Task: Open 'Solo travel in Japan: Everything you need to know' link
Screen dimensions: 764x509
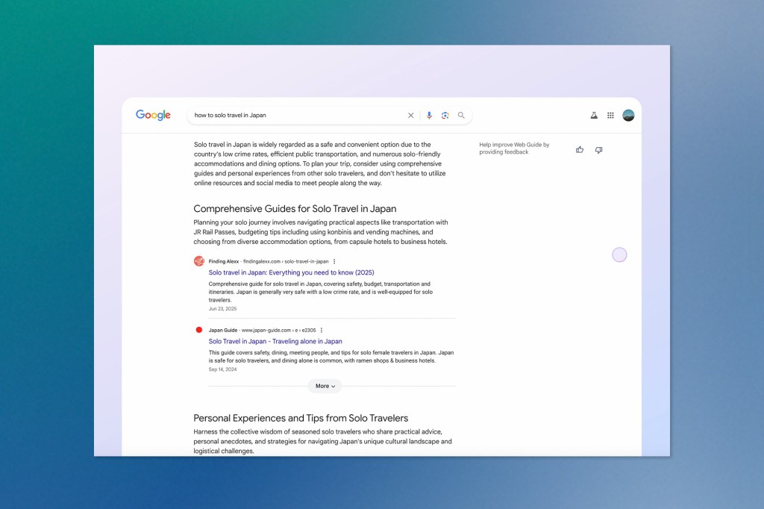Action: click(x=292, y=272)
